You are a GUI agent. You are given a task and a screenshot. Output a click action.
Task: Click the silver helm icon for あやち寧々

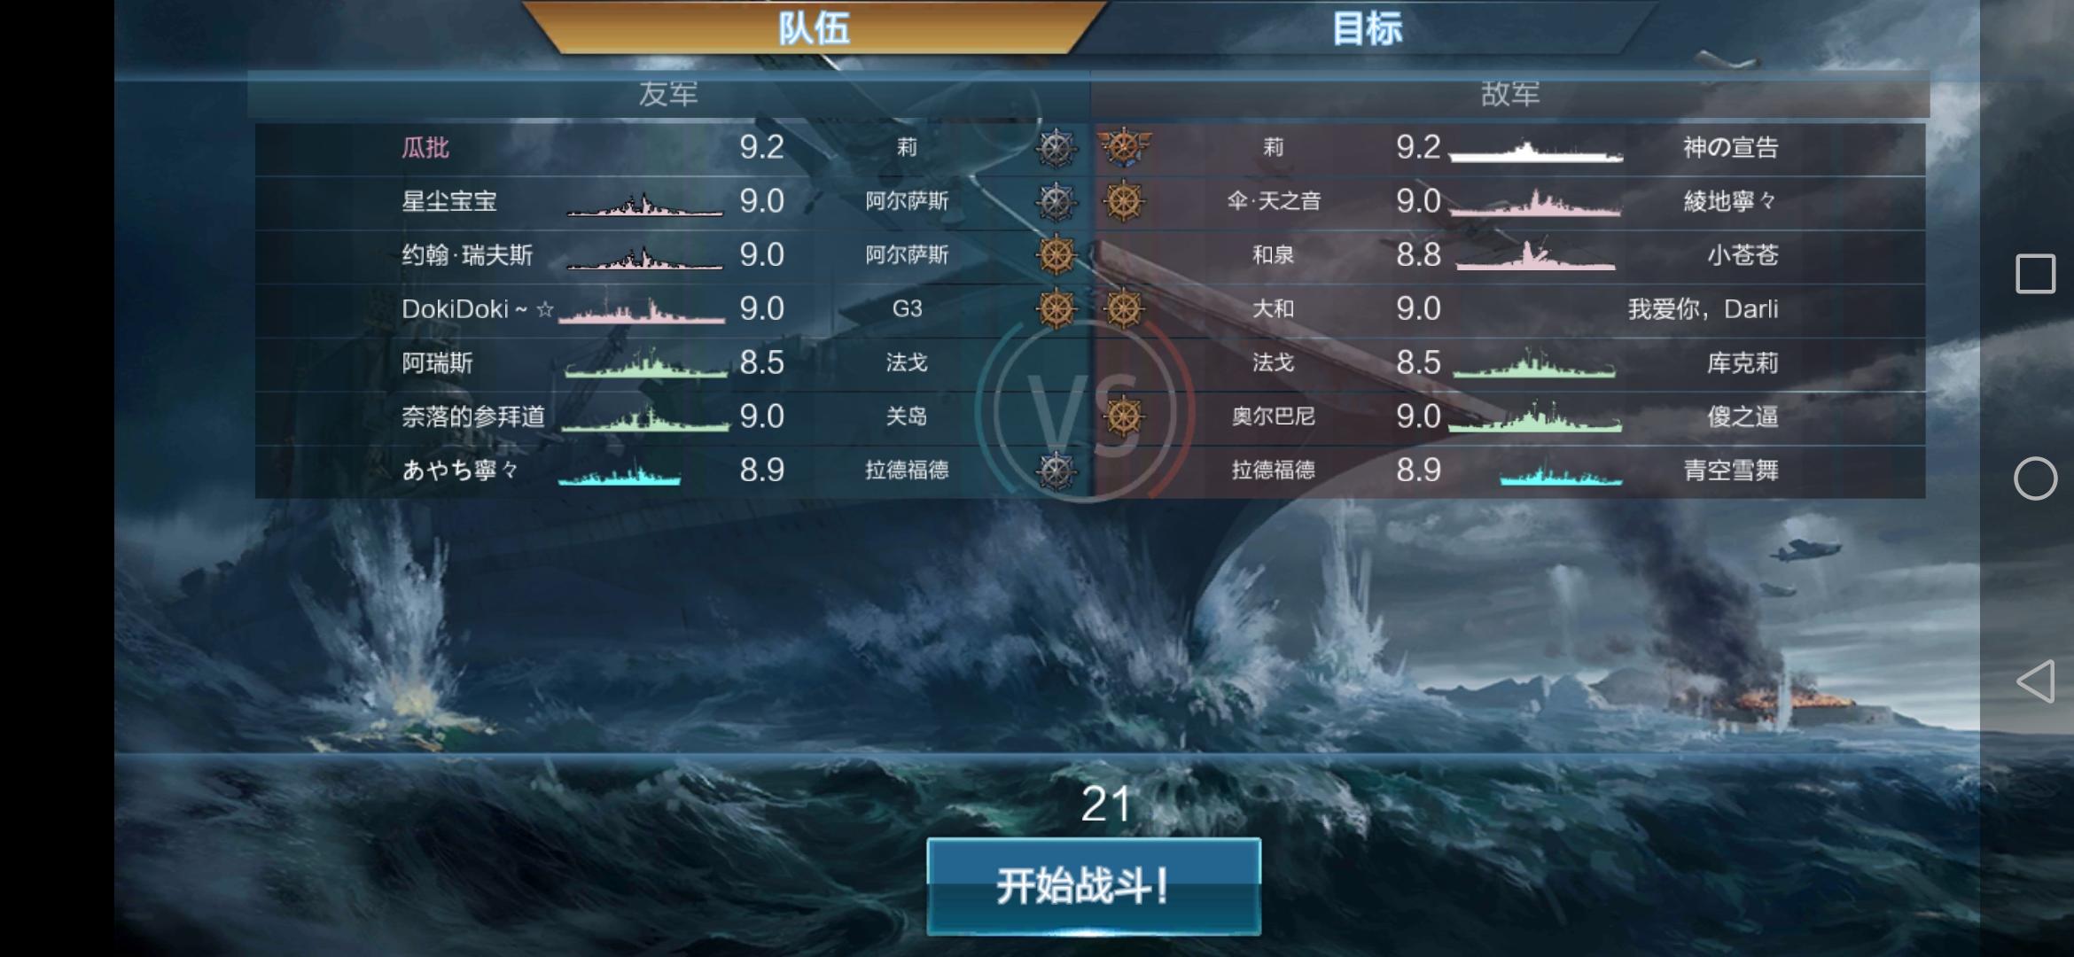pyautogui.click(x=1056, y=471)
